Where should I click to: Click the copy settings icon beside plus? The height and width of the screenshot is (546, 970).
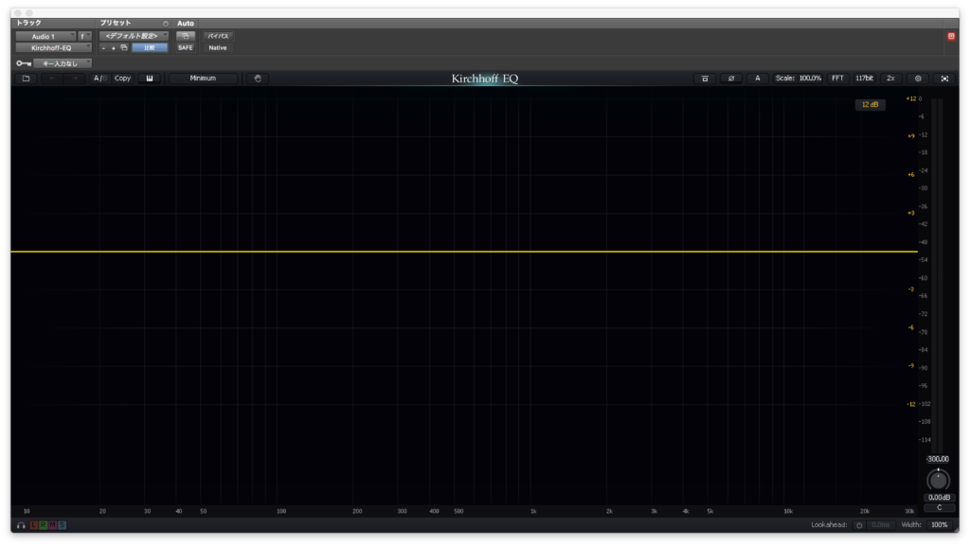(124, 47)
